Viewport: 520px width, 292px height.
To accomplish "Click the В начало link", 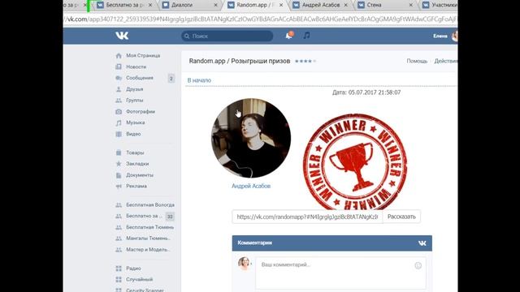I will (199, 80).
